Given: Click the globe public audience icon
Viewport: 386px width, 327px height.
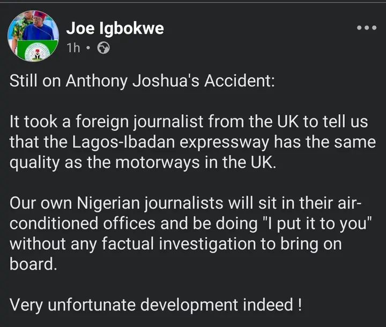Looking at the screenshot, I should (103, 48).
